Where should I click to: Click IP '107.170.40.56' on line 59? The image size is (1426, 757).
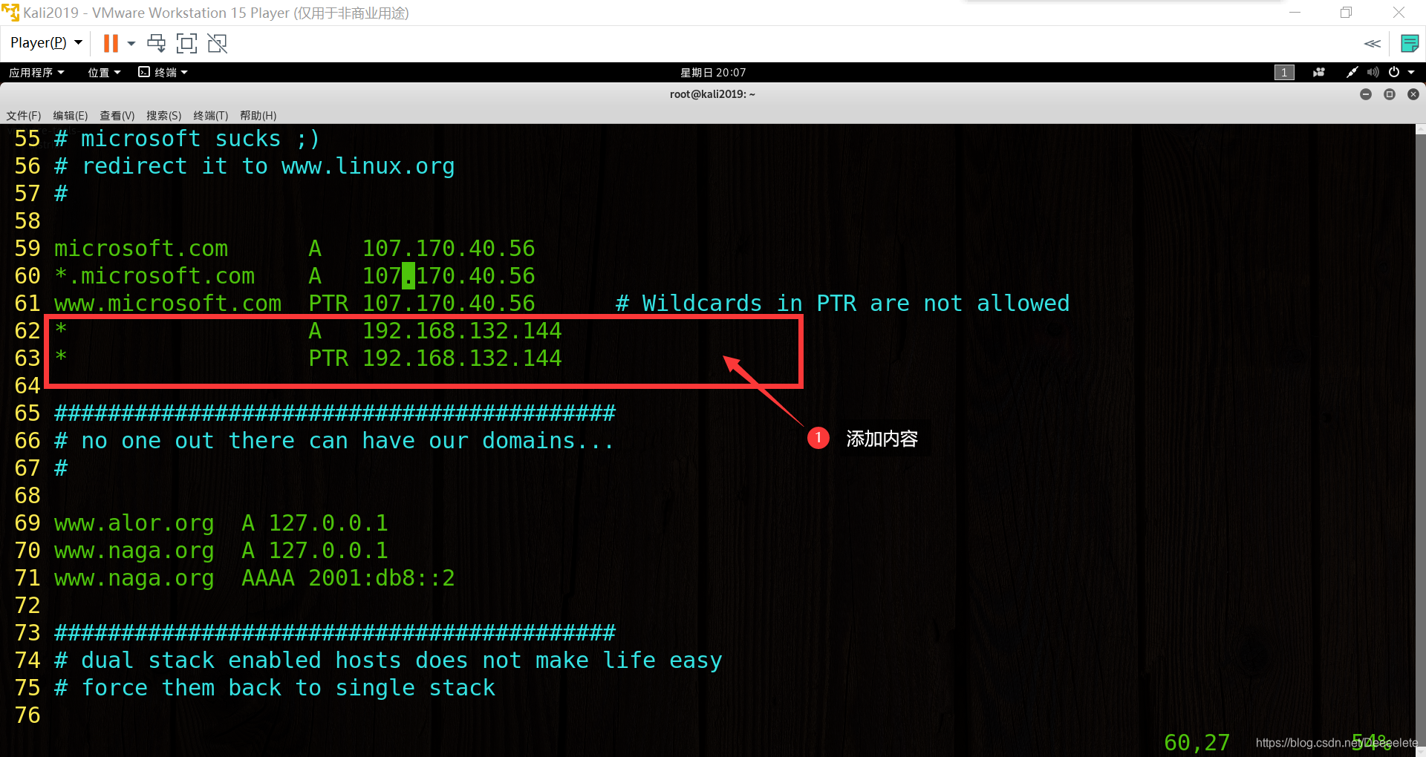click(449, 249)
